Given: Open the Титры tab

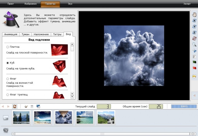Looking at the screenshot, I should click(57, 34).
